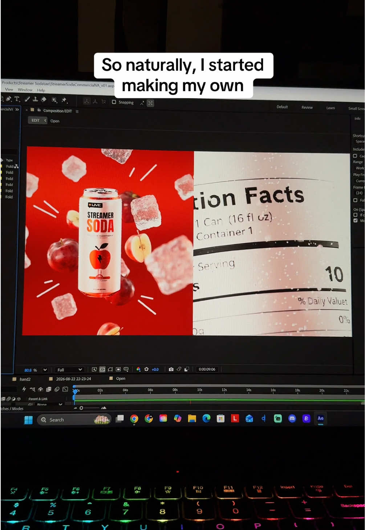The height and width of the screenshot is (530, 365).
Task: Open the Full resolution dropdown
Action: click(69, 370)
